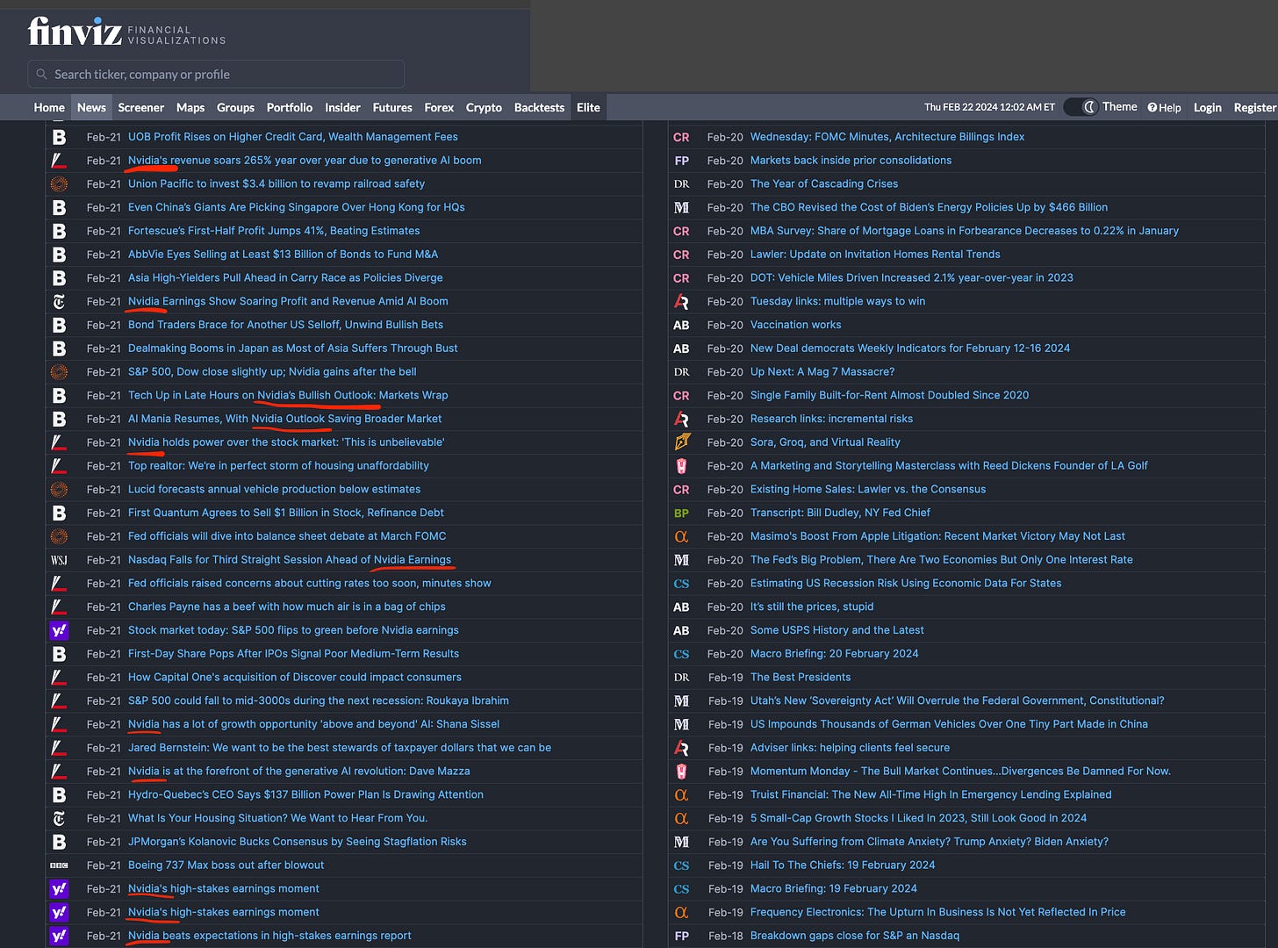Open Charles Payne has a beef headline
Screen dimensions: 1278x948
[287, 607]
